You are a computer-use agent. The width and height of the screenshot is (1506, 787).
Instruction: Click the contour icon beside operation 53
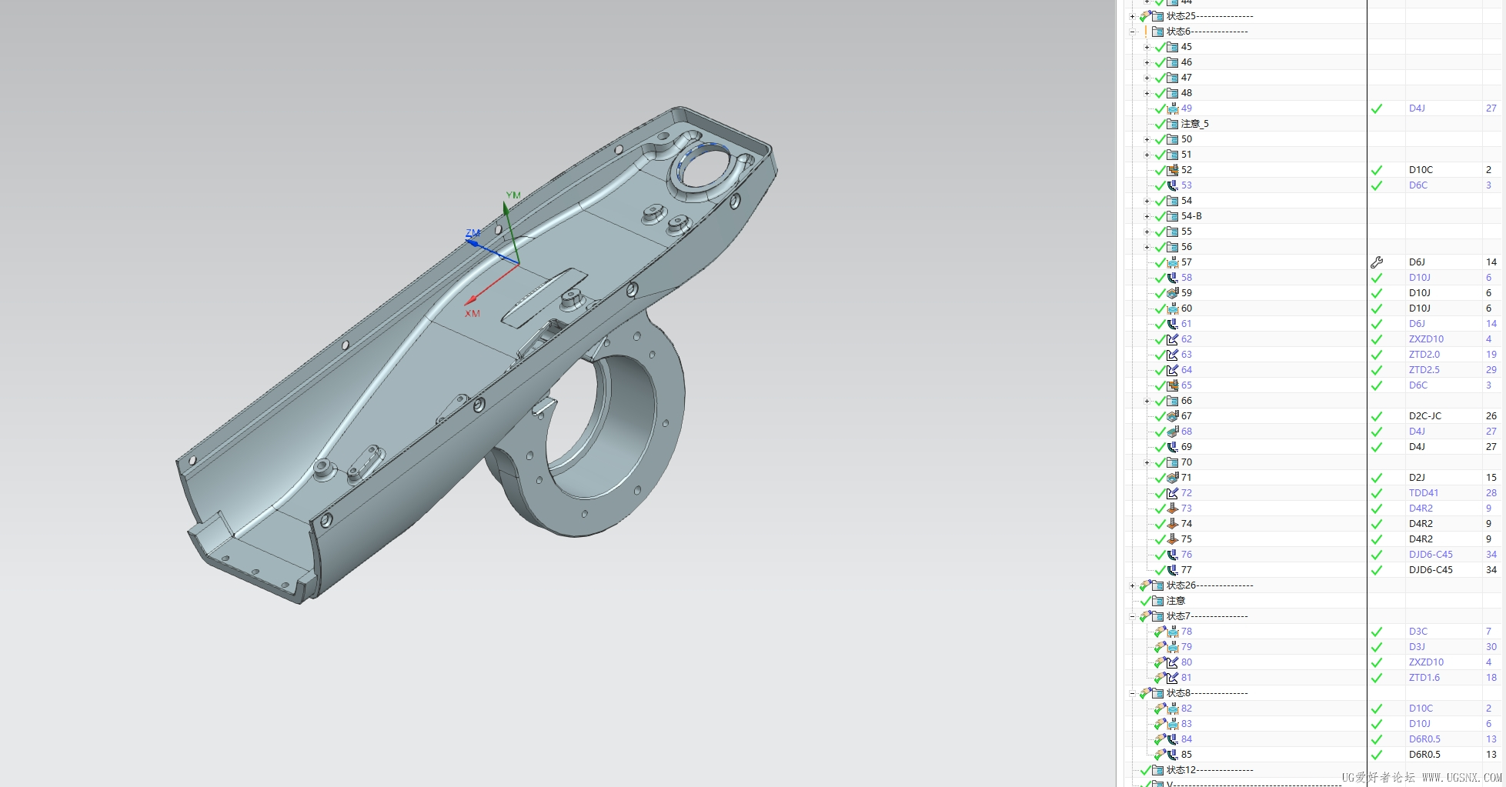pyautogui.click(x=1172, y=185)
